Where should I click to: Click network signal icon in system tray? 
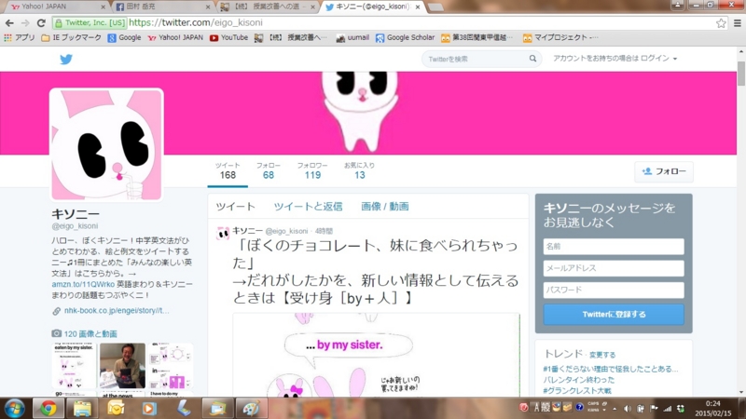668,409
